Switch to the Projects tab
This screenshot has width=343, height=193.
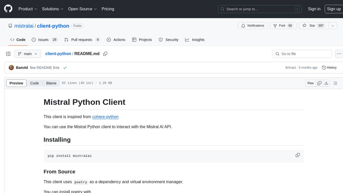[x=142, y=40]
